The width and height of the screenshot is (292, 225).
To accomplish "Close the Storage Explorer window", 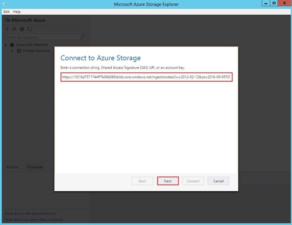I will [284, 3].
